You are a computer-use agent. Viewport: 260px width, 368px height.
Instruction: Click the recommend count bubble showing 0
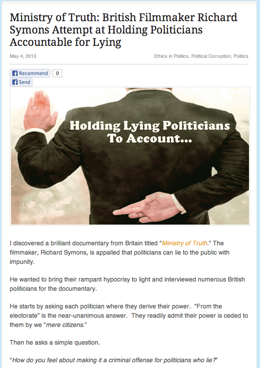click(57, 73)
